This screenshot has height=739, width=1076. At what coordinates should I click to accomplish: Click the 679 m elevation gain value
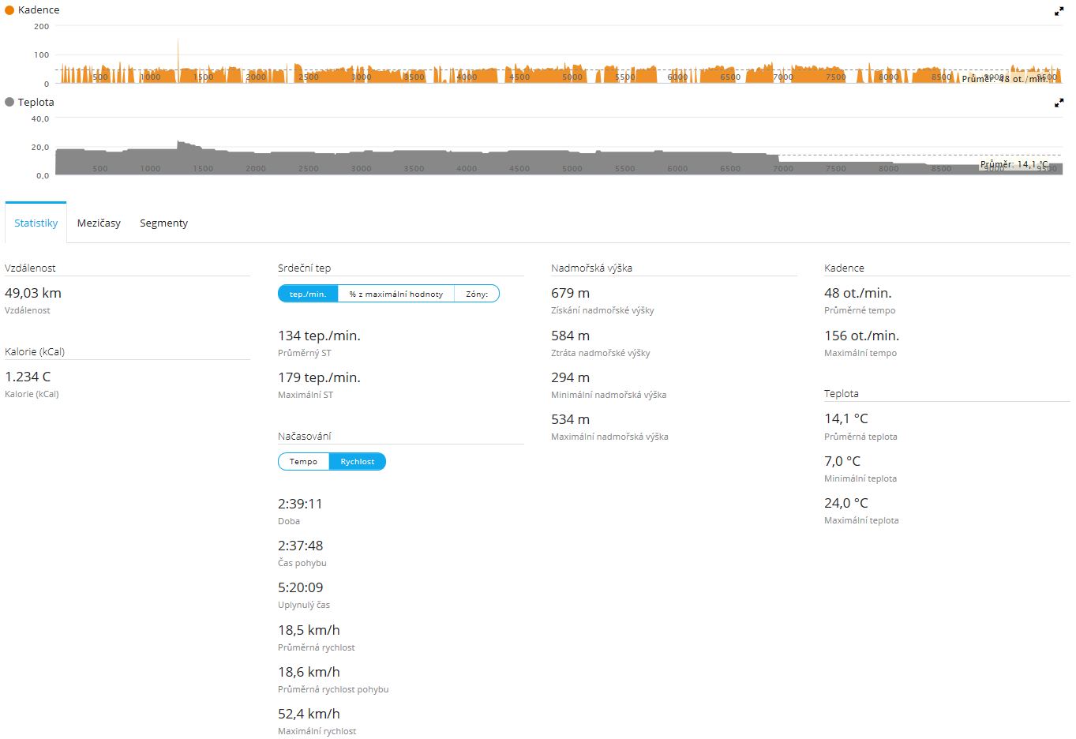point(570,293)
